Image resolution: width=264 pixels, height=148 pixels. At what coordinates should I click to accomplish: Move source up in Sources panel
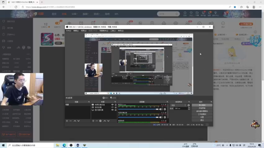[x=105, y=121]
